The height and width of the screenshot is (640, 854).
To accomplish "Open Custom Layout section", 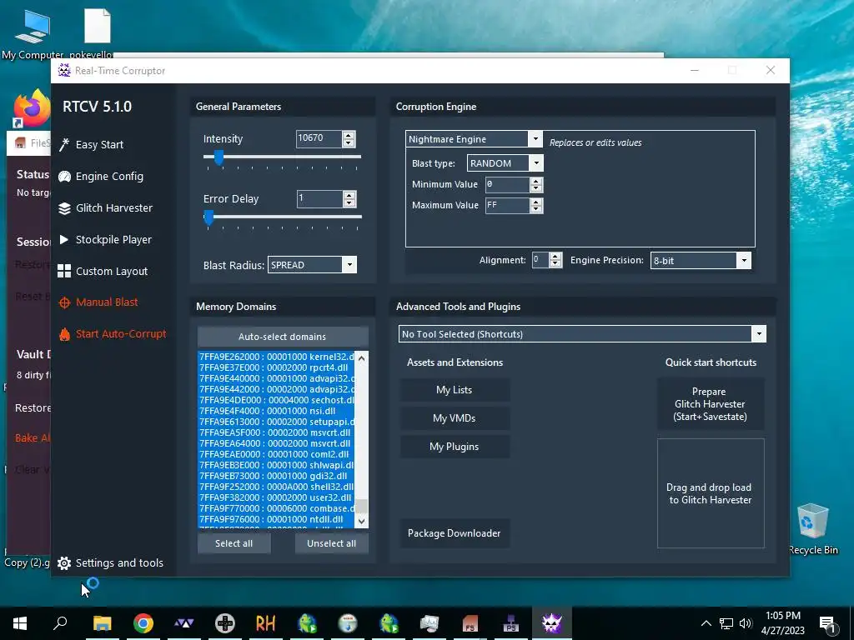I will click(112, 271).
